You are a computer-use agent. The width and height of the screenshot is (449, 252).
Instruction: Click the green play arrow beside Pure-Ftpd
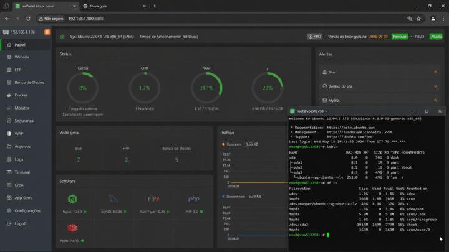coord(168,212)
